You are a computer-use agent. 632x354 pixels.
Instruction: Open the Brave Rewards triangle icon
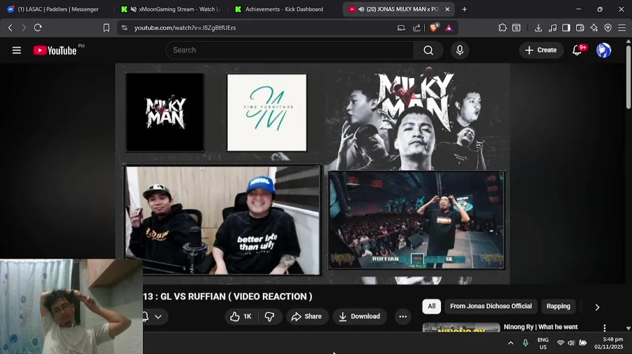click(x=449, y=28)
